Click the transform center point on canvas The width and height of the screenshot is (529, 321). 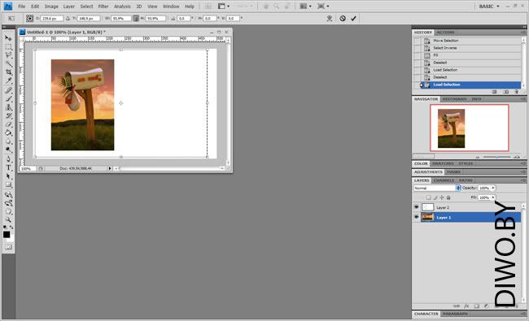pos(121,103)
